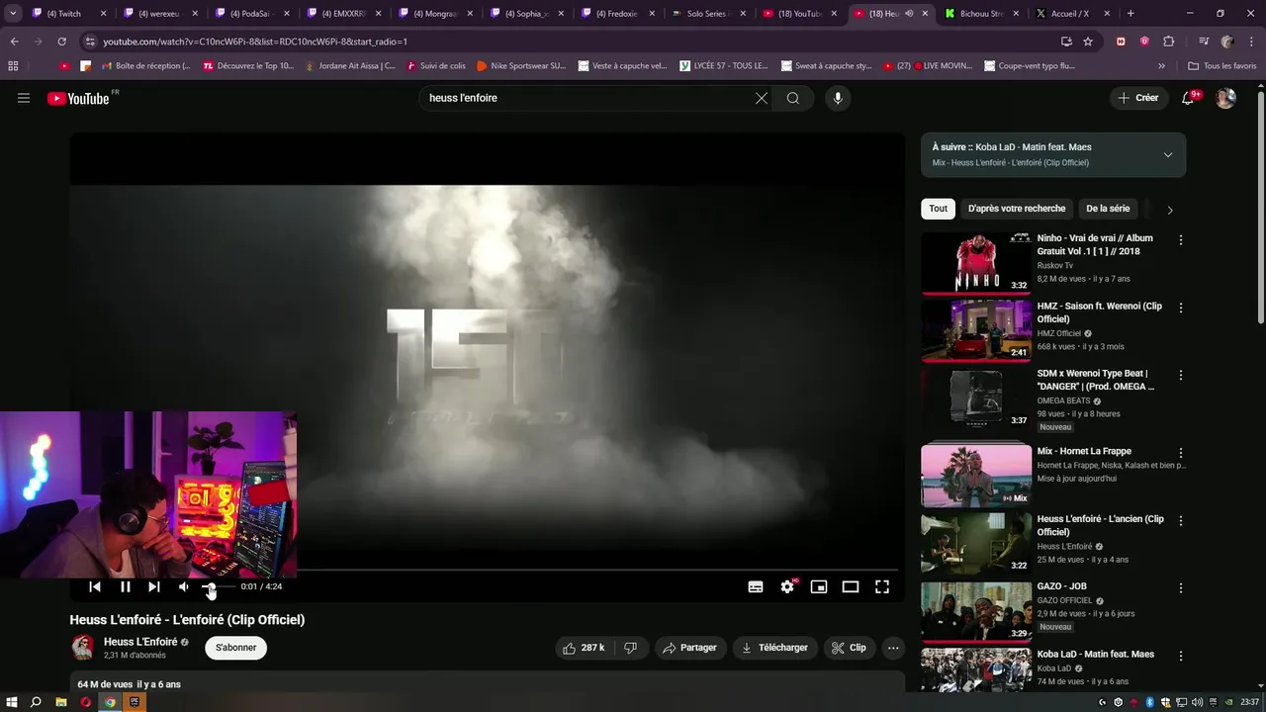Viewport: 1266px width, 712px height.
Task: Open options for SDM x Werenoi Type Beat
Action: pyautogui.click(x=1180, y=376)
